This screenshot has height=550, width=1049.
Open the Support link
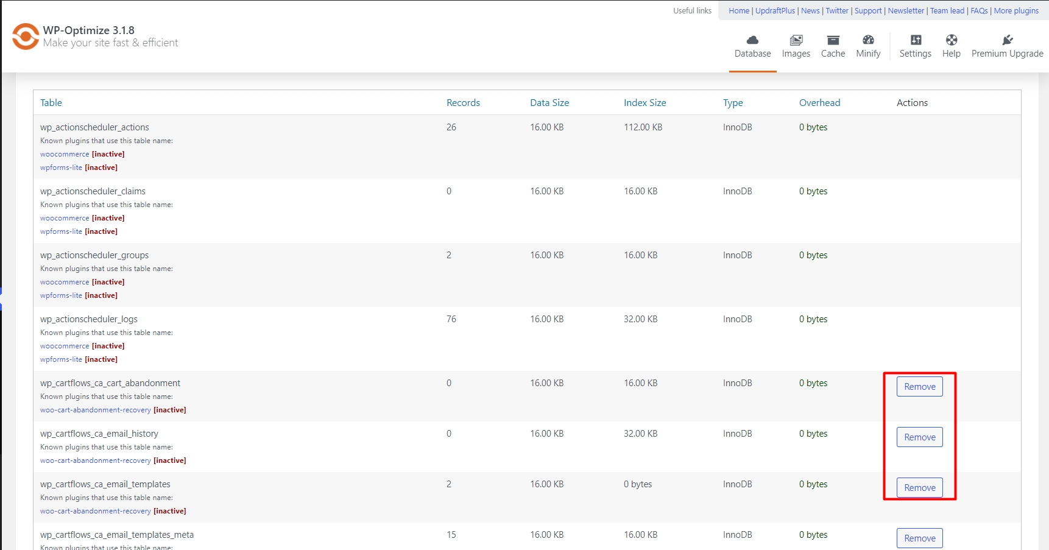coord(868,11)
